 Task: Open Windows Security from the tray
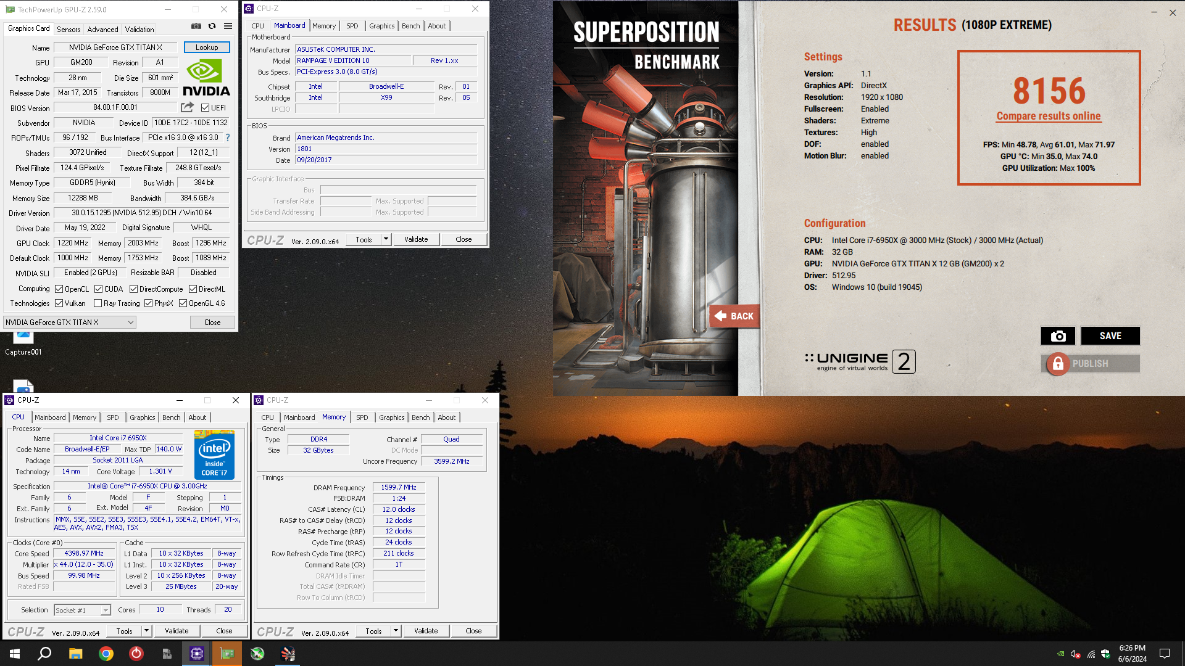(1105, 654)
